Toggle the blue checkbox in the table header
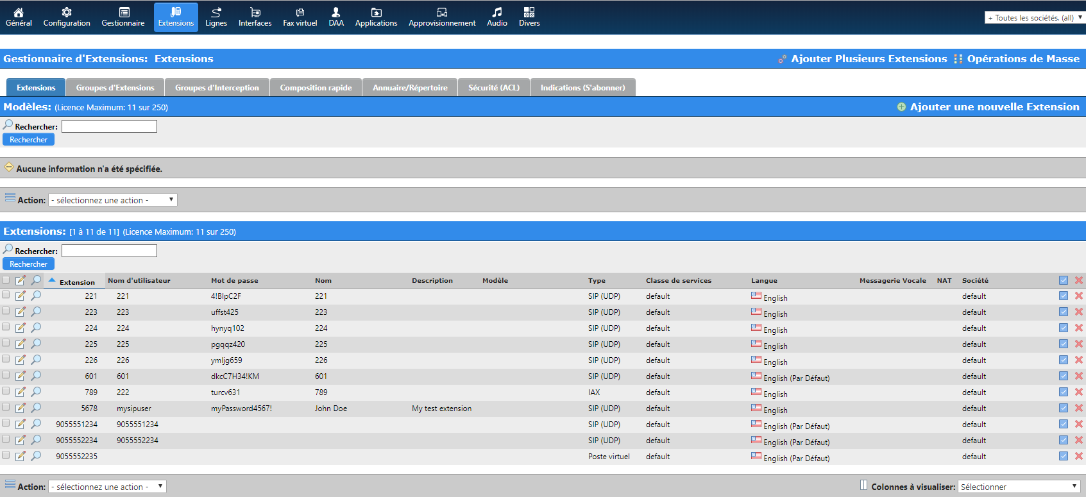The height and width of the screenshot is (497, 1086). point(1064,280)
